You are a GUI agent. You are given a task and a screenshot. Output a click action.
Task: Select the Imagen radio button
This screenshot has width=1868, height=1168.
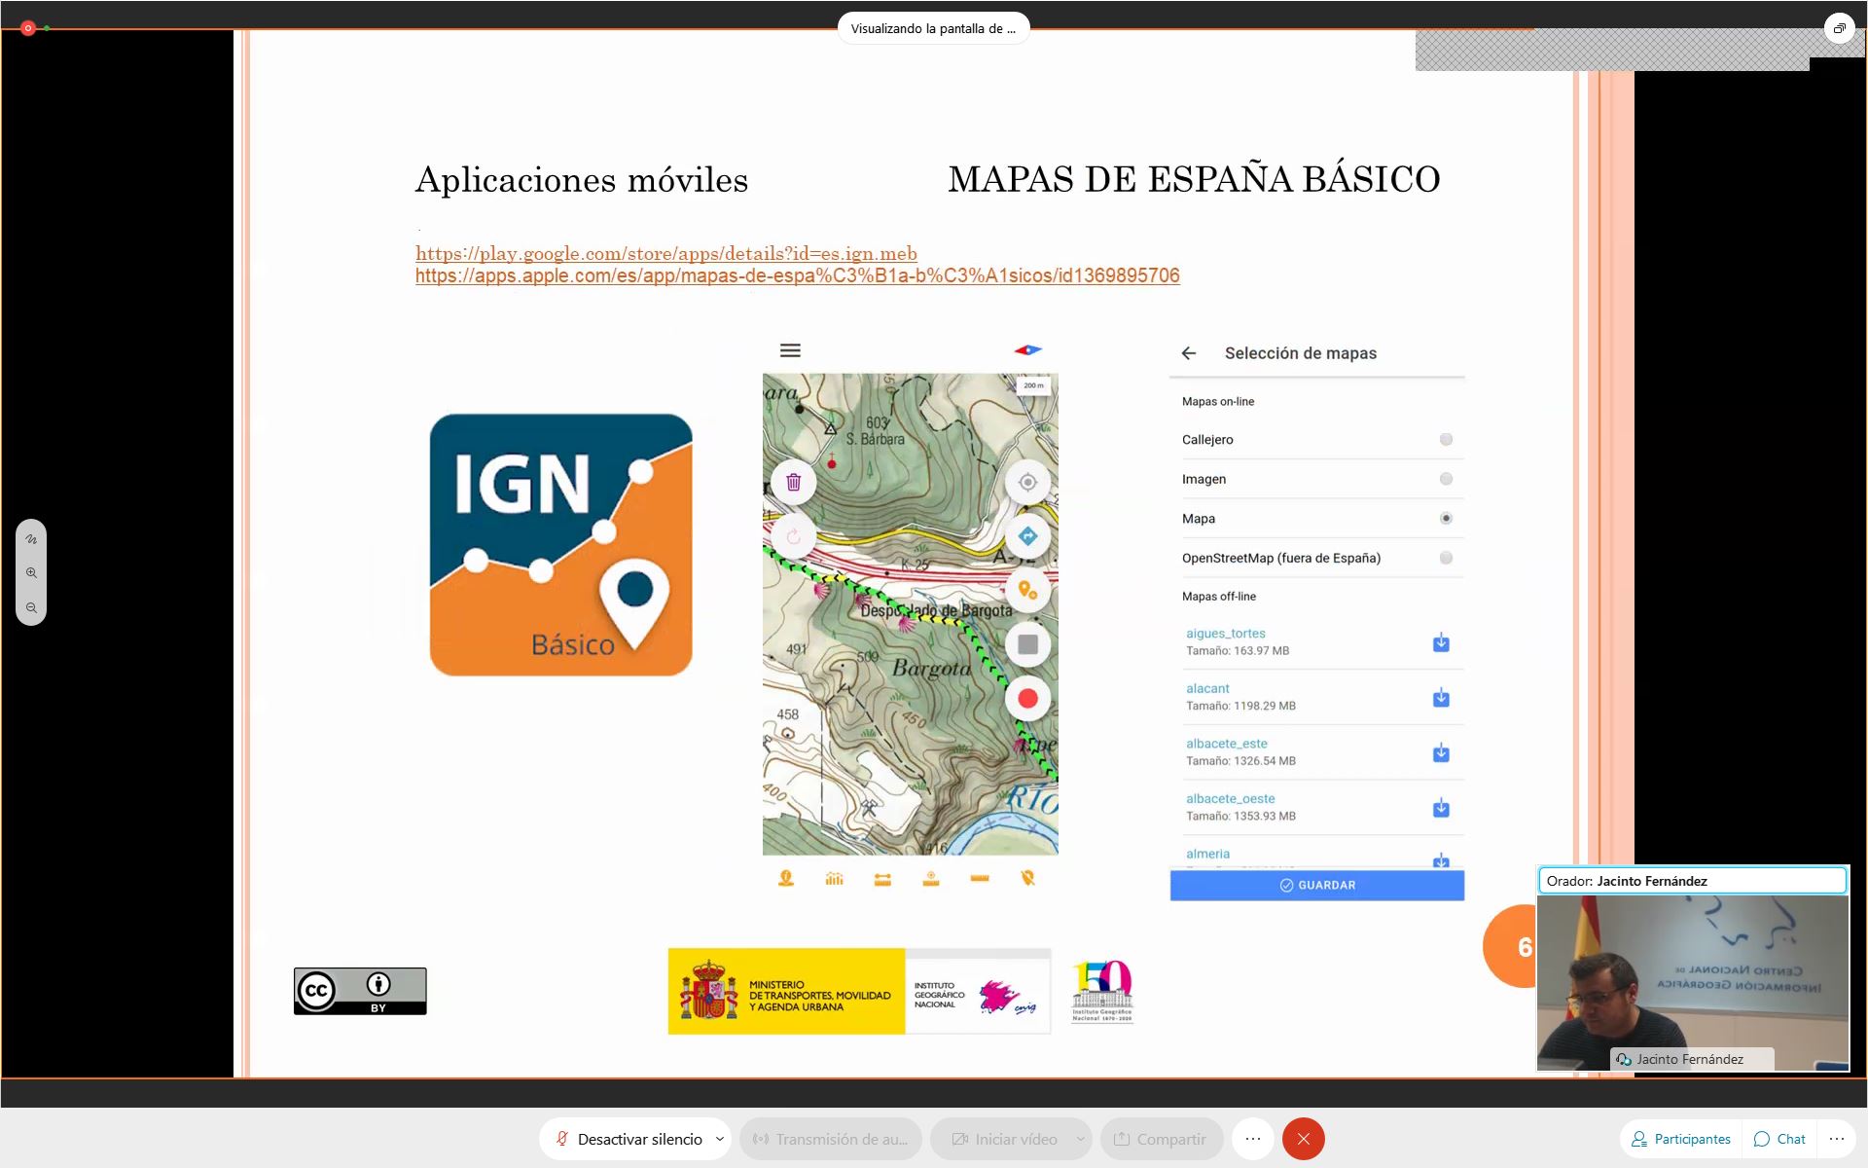(x=1446, y=479)
